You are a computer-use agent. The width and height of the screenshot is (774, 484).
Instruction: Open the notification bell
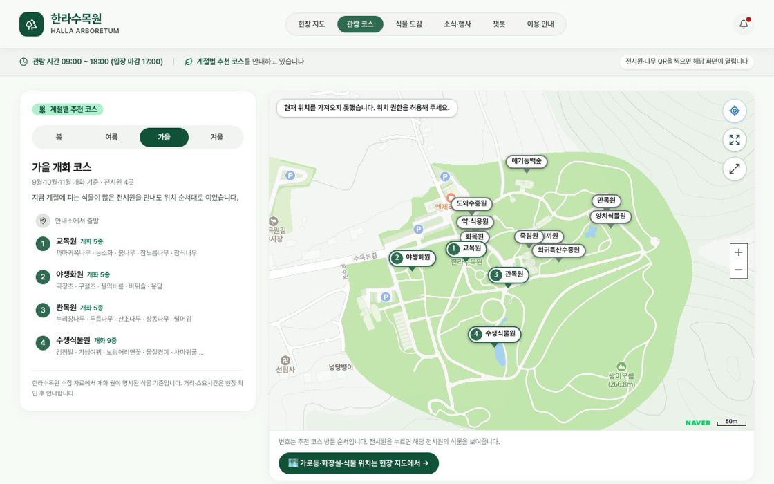744,24
